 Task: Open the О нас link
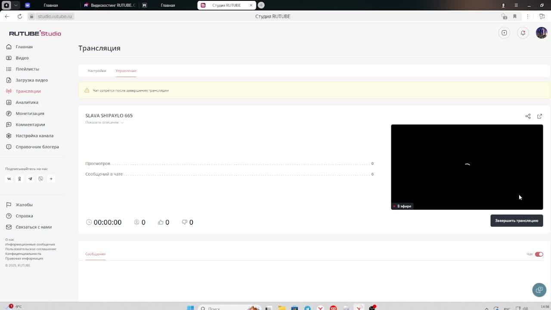pos(9,239)
